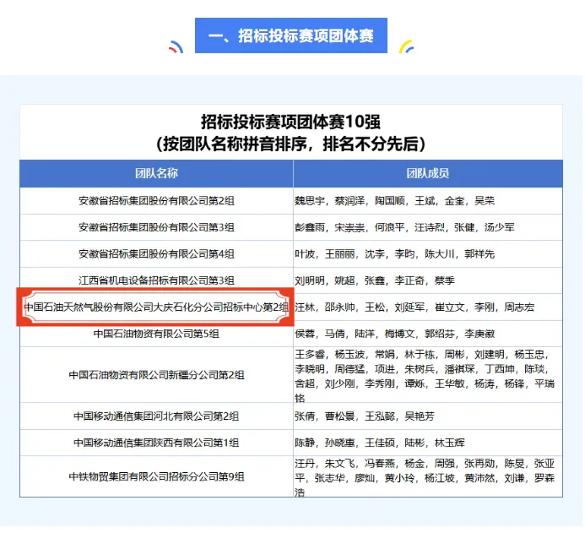
Task: Click member name 陶国顺
Action: coord(389,201)
